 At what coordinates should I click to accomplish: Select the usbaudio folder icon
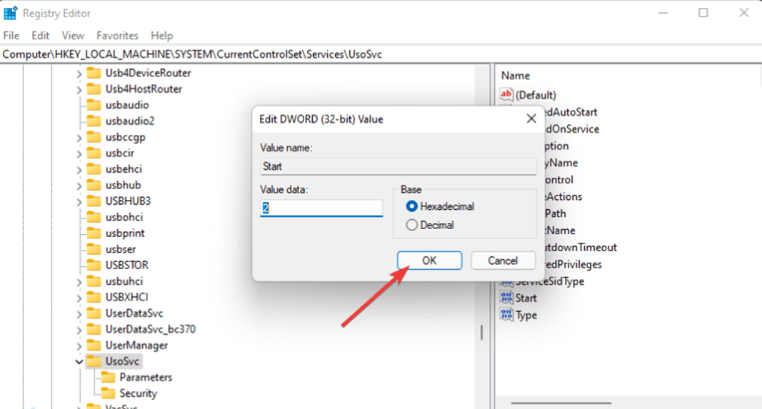coord(94,105)
